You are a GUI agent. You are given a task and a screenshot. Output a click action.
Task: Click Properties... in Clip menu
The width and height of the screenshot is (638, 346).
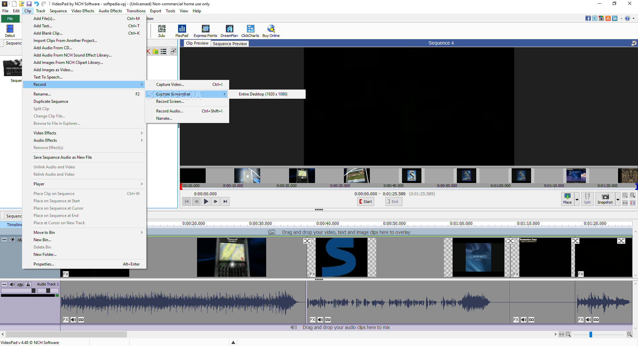click(84, 264)
